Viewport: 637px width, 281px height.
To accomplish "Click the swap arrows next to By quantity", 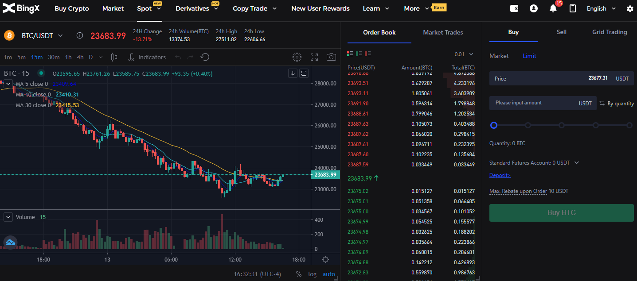I will tap(602, 103).
